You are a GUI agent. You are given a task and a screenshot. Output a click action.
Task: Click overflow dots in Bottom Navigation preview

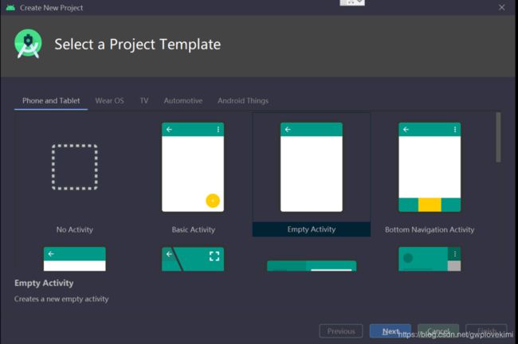coord(455,130)
